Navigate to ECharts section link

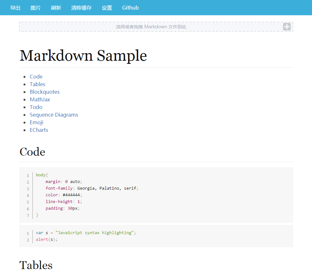click(x=39, y=130)
